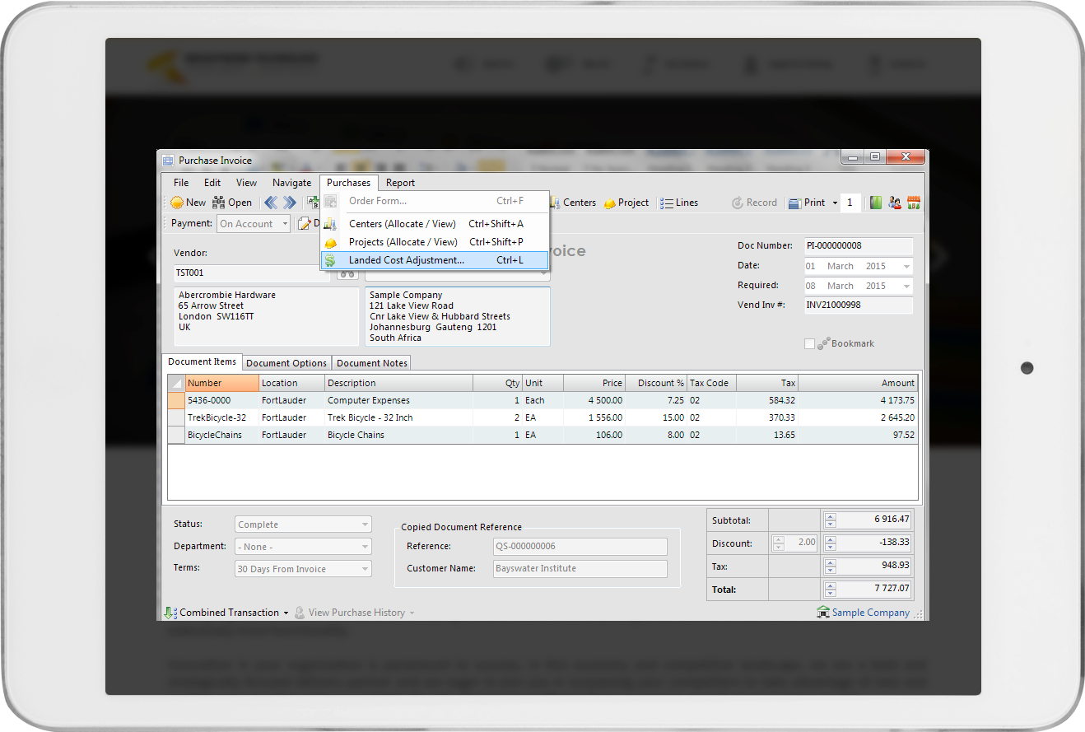Click the New document toolbar button
The height and width of the screenshot is (732, 1085).
point(188,203)
